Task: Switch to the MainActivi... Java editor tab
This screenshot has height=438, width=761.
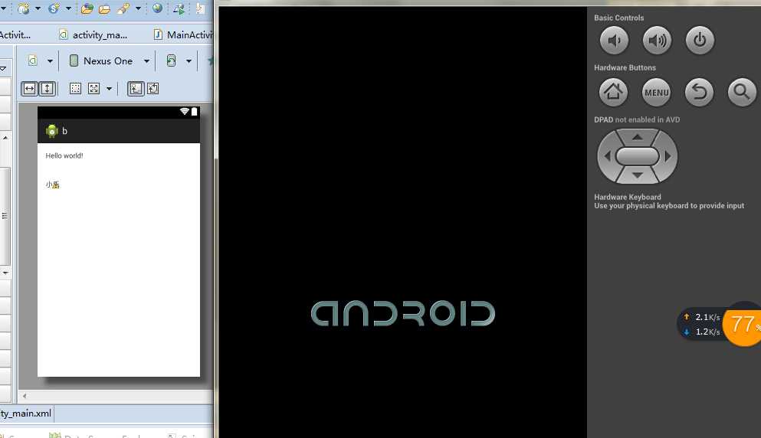Action: (183, 34)
